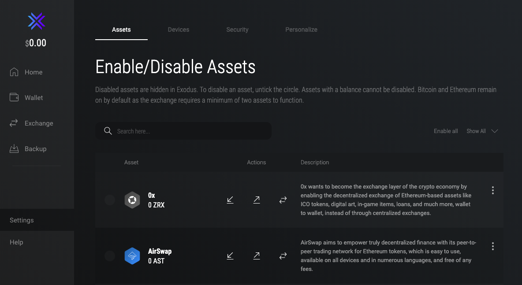Click the Asset column header
Screen dimensions: 522x285
(x=131, y=162)
